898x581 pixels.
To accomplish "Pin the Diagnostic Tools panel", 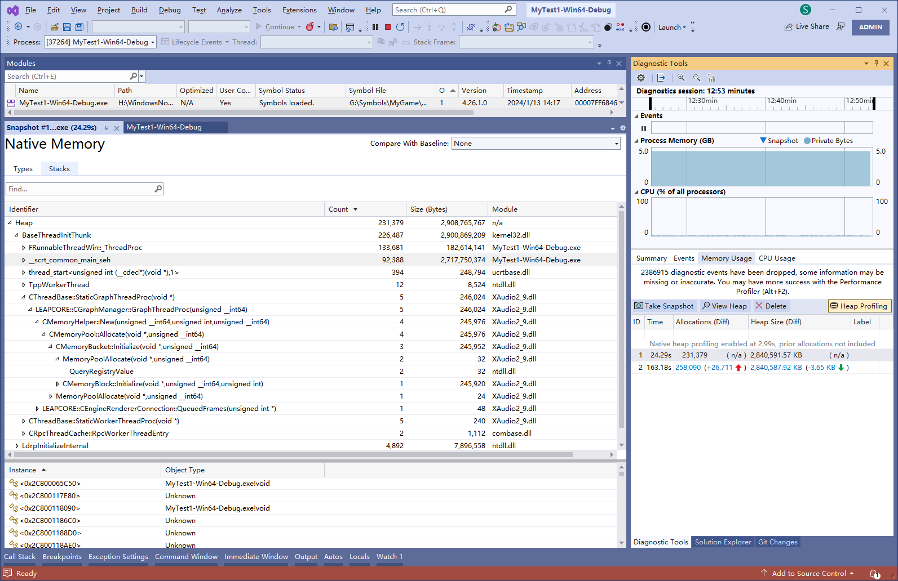I will click(876, 64).
